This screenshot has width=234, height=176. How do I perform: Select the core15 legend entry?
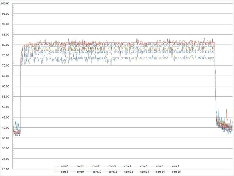[176, 171]
